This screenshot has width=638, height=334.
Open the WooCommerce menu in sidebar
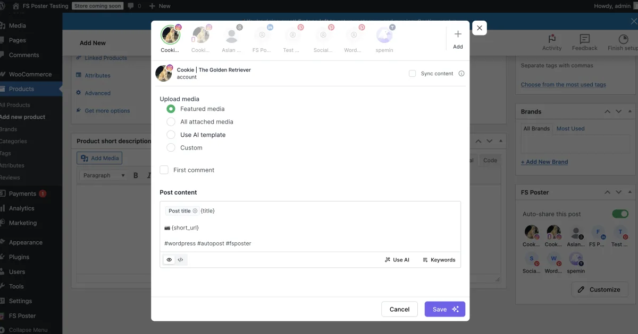tap(31, 74)
